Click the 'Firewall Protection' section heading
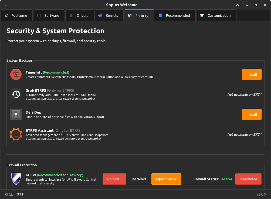Image resolution: width=271 pixels, height=199 pixels. [x=22, y=165]
